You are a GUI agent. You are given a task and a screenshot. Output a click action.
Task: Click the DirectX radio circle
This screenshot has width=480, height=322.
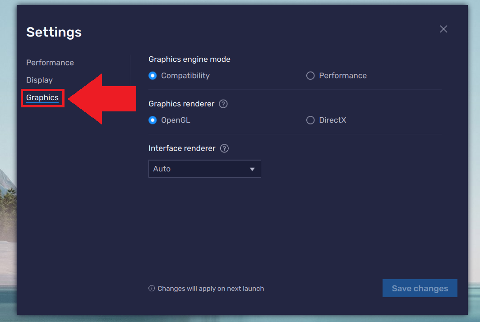click(310, 120)
